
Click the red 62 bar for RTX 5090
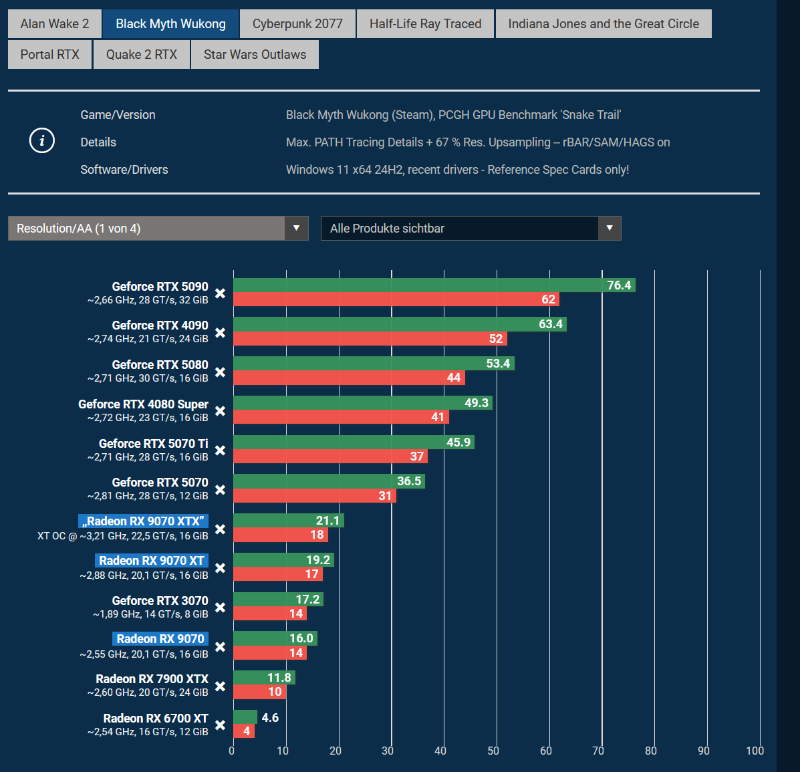pyautogui.click(x=396, y=299)
